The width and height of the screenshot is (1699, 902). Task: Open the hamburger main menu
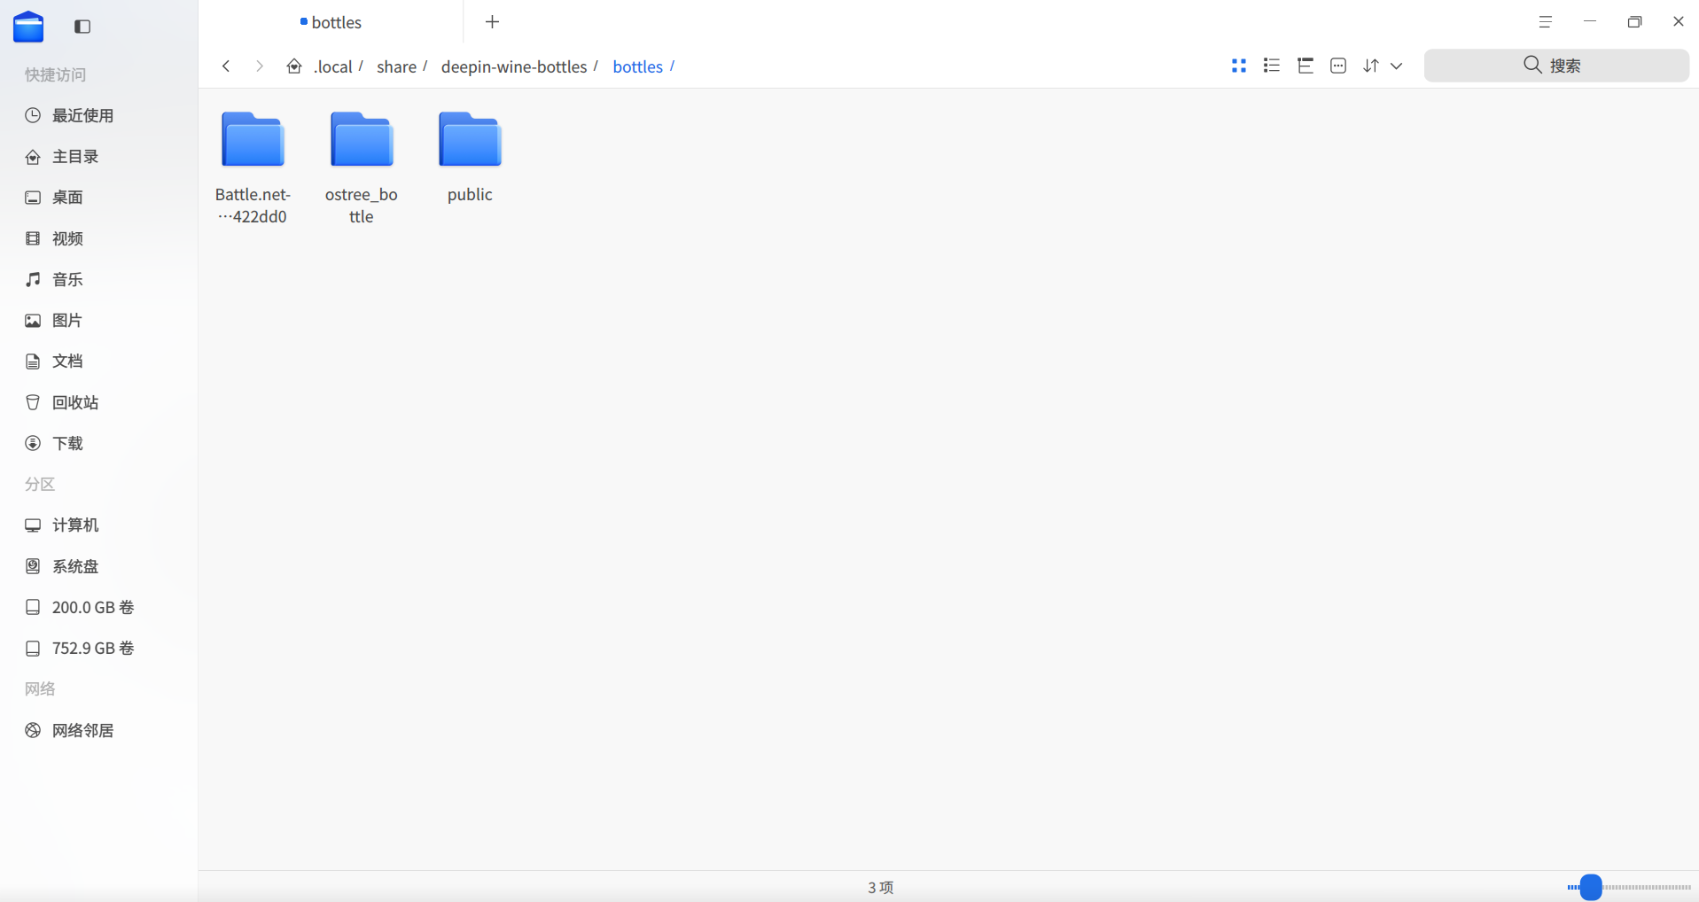[x=1546, y=22]
